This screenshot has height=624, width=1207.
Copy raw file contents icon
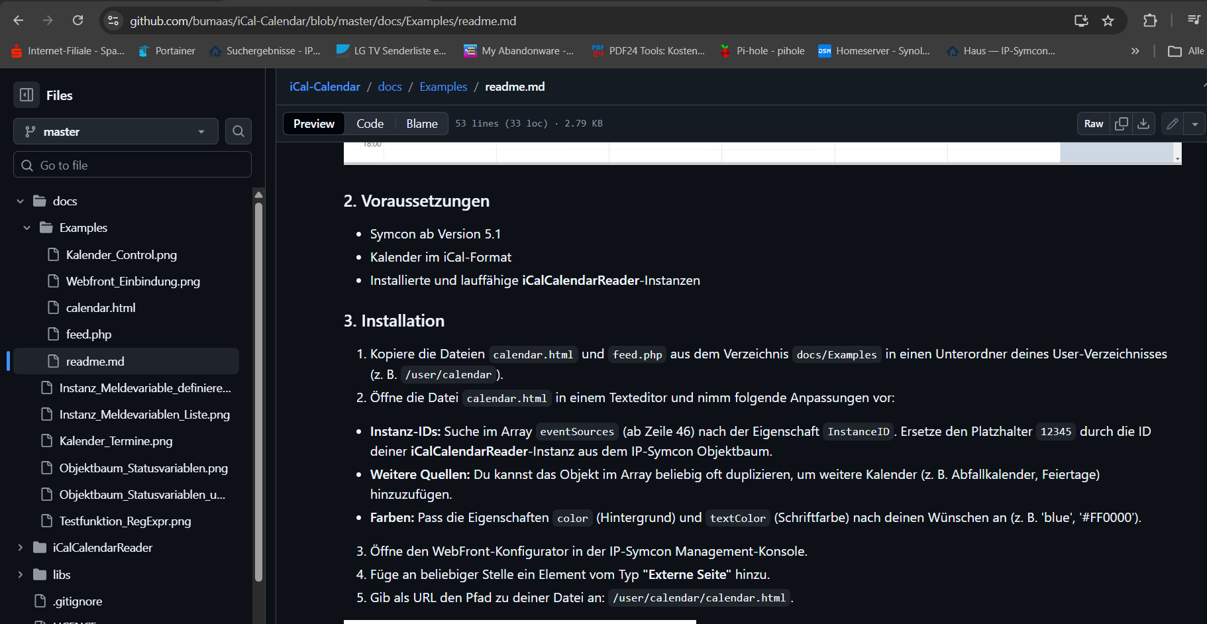point(1122,124)
